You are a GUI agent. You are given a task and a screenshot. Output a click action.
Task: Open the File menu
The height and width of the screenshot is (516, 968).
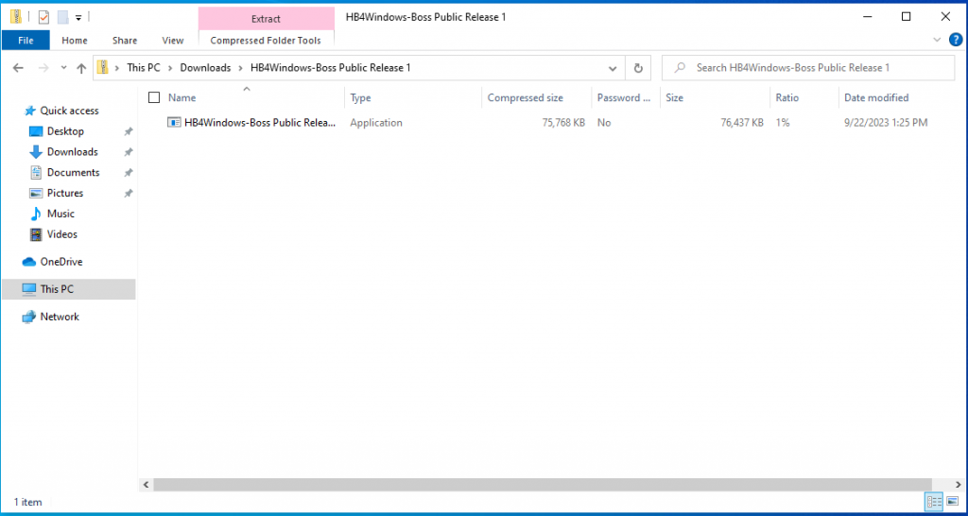(26, 41)
